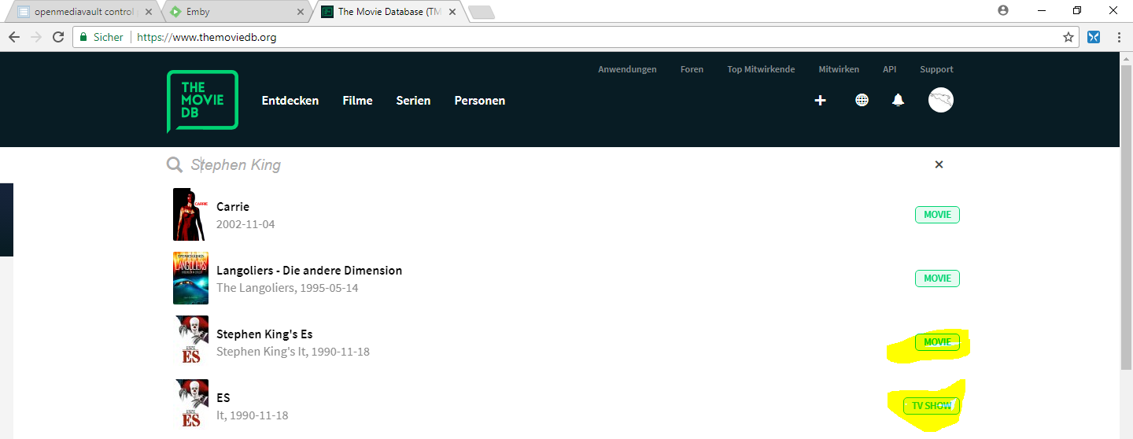Image resolution: width=1133 pixels, height=439 pixels.
Task: Select the Stephen King's Es result title
Action: pos(264,334)
